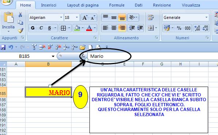
Task: Expand fill color dropdown arrow
Action: (x=83, y=28)
